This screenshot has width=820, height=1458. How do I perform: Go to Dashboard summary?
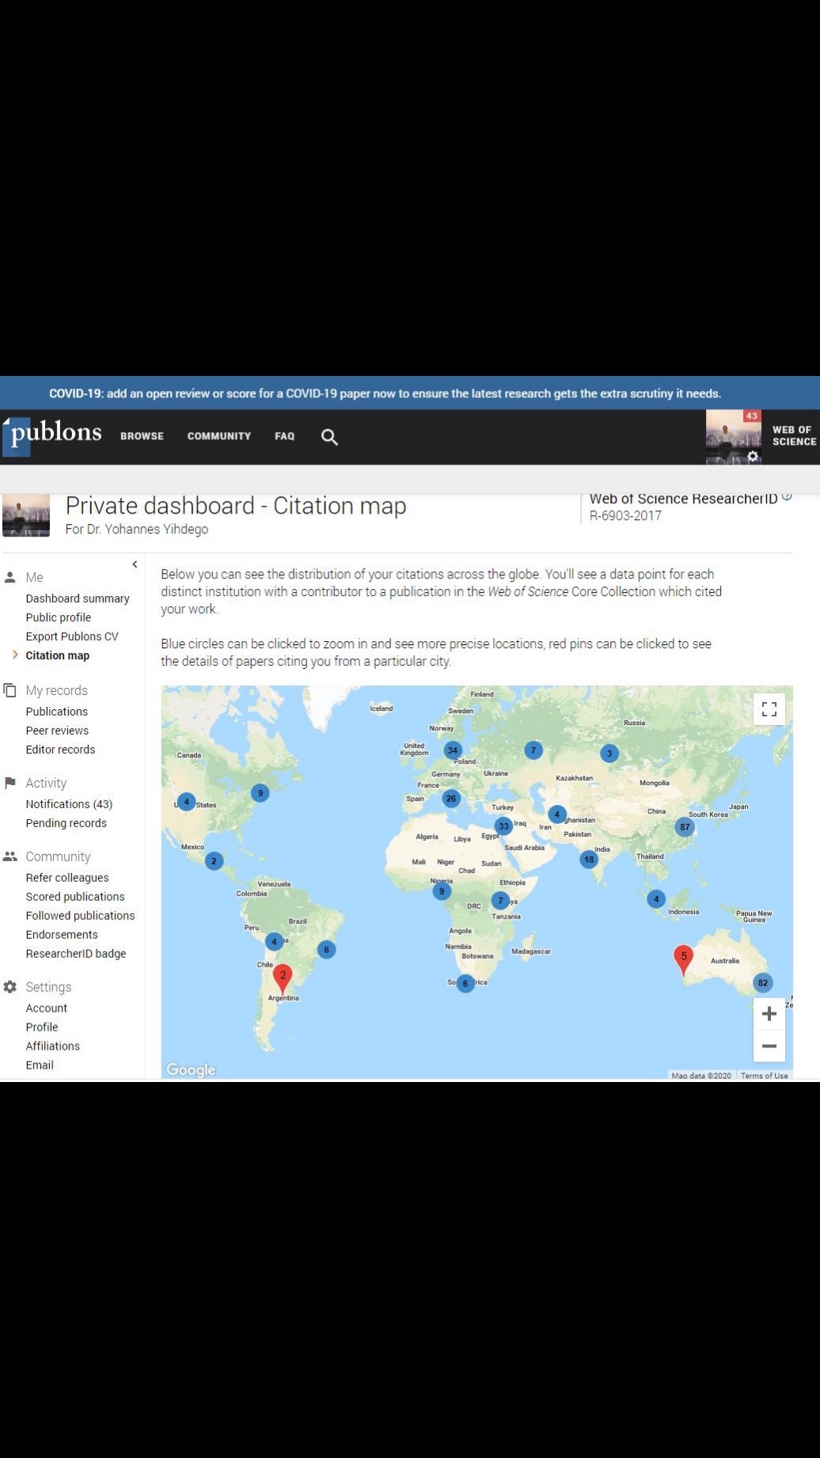[78, 598]
